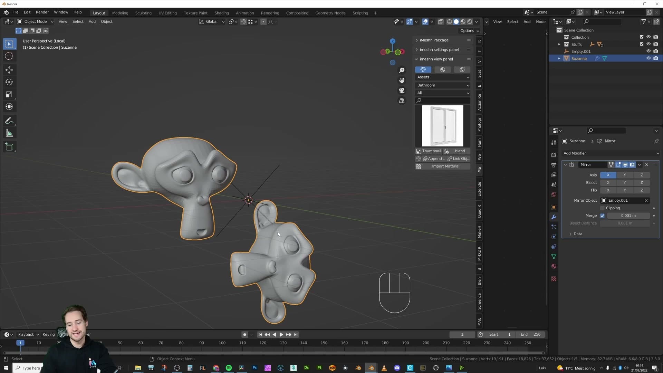
Task: Select the Cursor tool in the toolbar
Action: pyautogui.click(x=9, y=56)
